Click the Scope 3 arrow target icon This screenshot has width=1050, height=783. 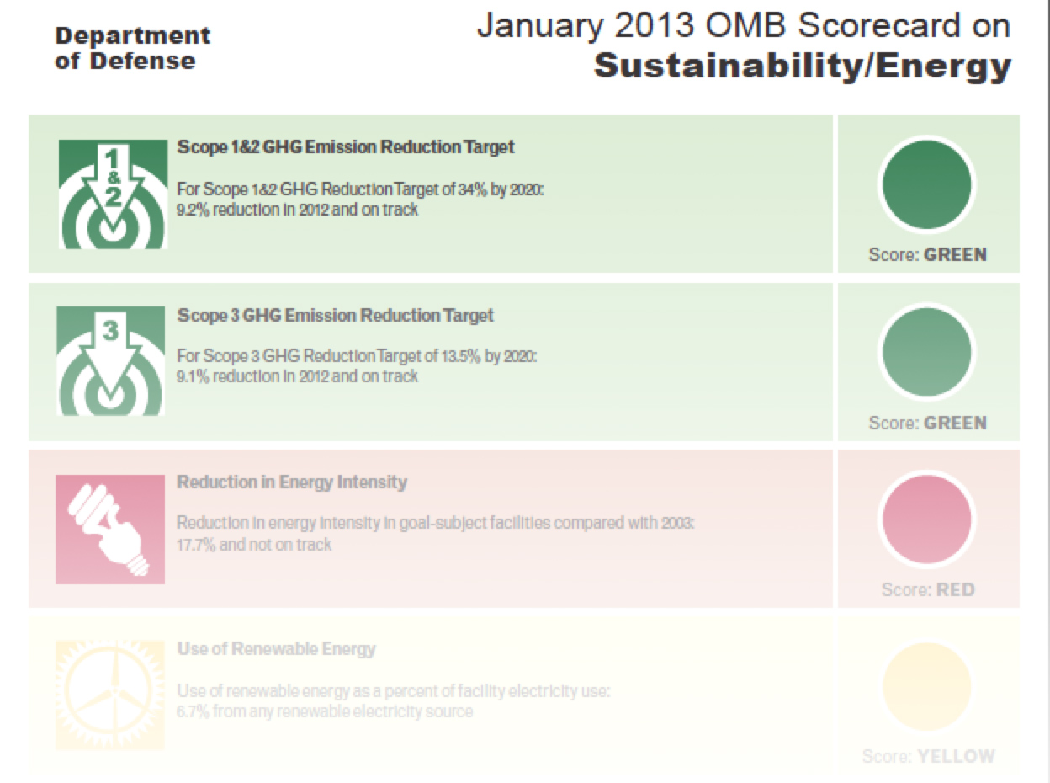[x=110, y=361]
